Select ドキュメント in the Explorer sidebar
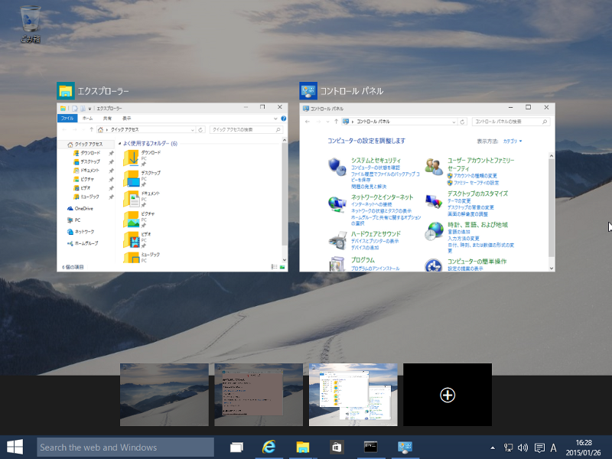 (x=90, y=171)
